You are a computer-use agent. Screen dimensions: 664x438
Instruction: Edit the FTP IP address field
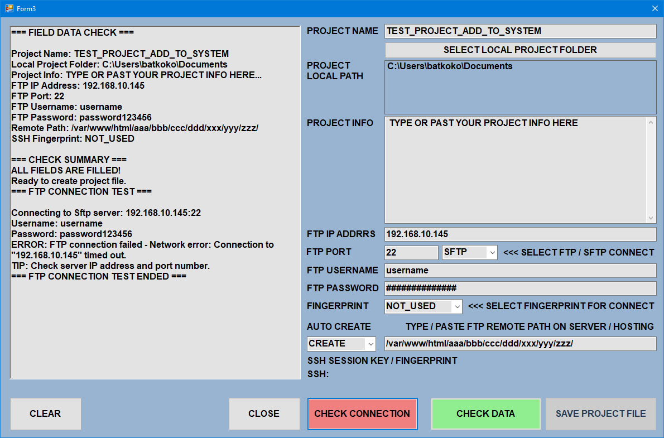pyautogui.click(x=521, y=234)
